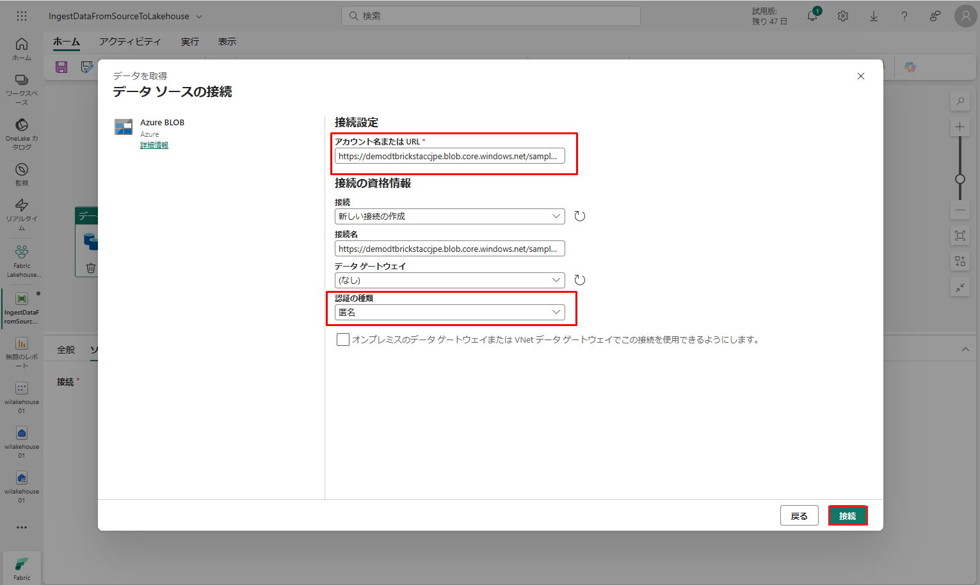Image resolution: width=980 pixels, height=585 pixels.
Task: Click the sidebar more options ellipsis
Action: [x=22, y=527]
